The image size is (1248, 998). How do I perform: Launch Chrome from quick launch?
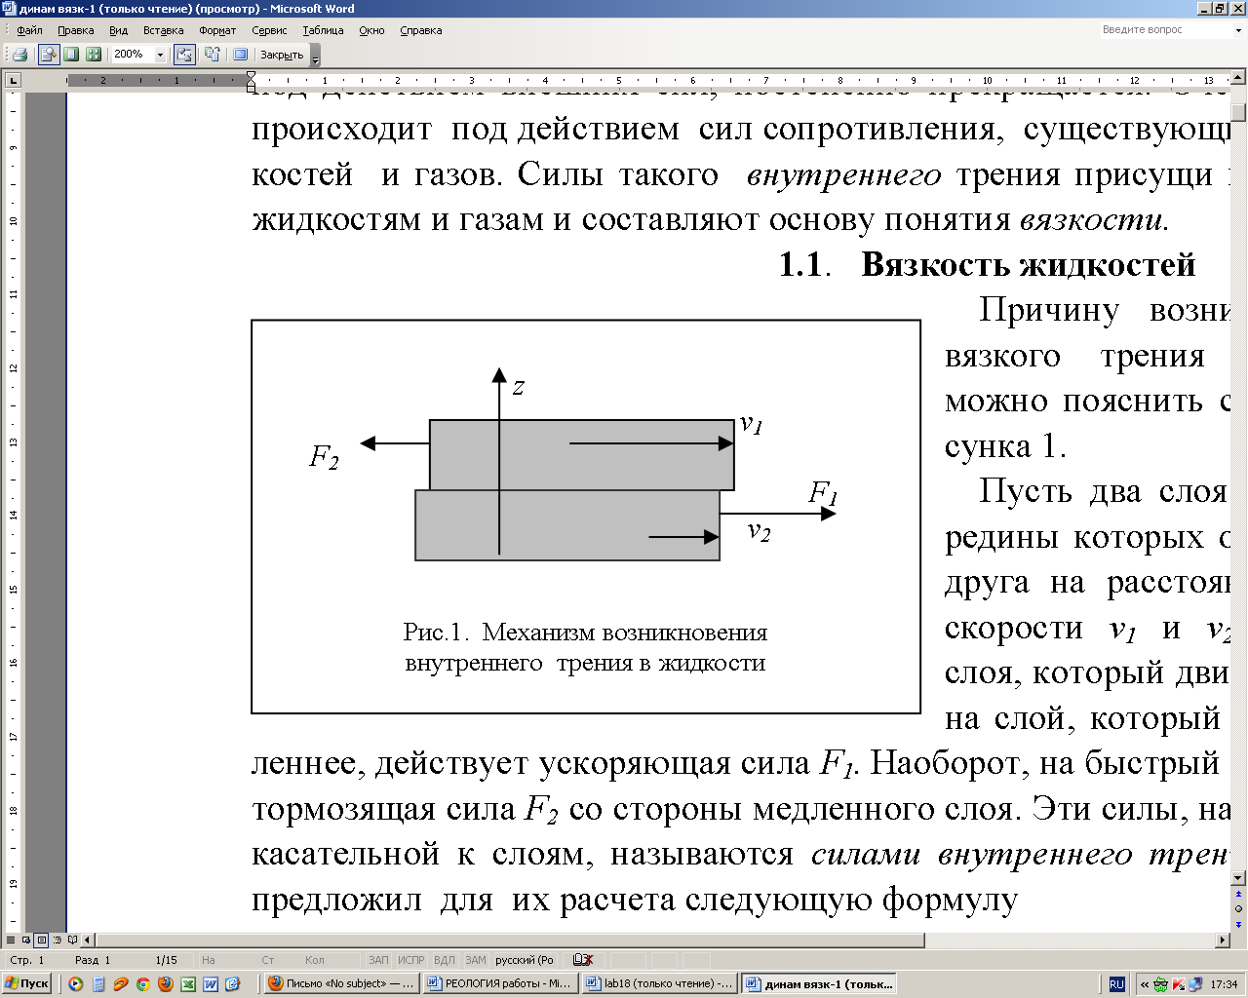(x=142, y=984)
